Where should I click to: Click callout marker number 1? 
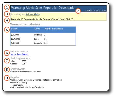pyautogui.click(x=7, y=8)
